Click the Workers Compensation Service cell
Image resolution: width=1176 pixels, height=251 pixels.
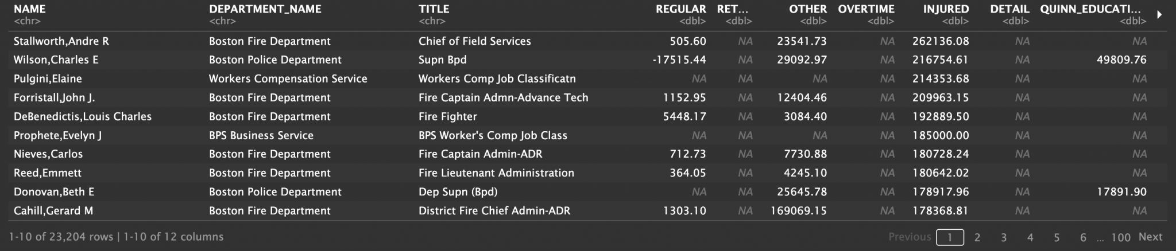point(288,79)
